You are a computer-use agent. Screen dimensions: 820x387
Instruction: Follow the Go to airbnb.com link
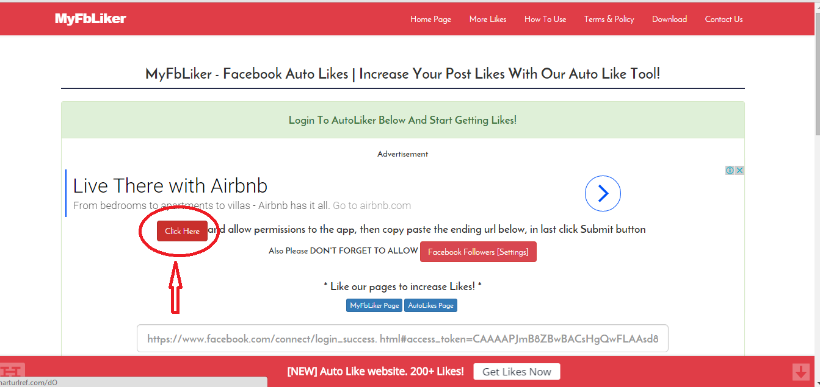pyautogui.click(x=372, y=205)
